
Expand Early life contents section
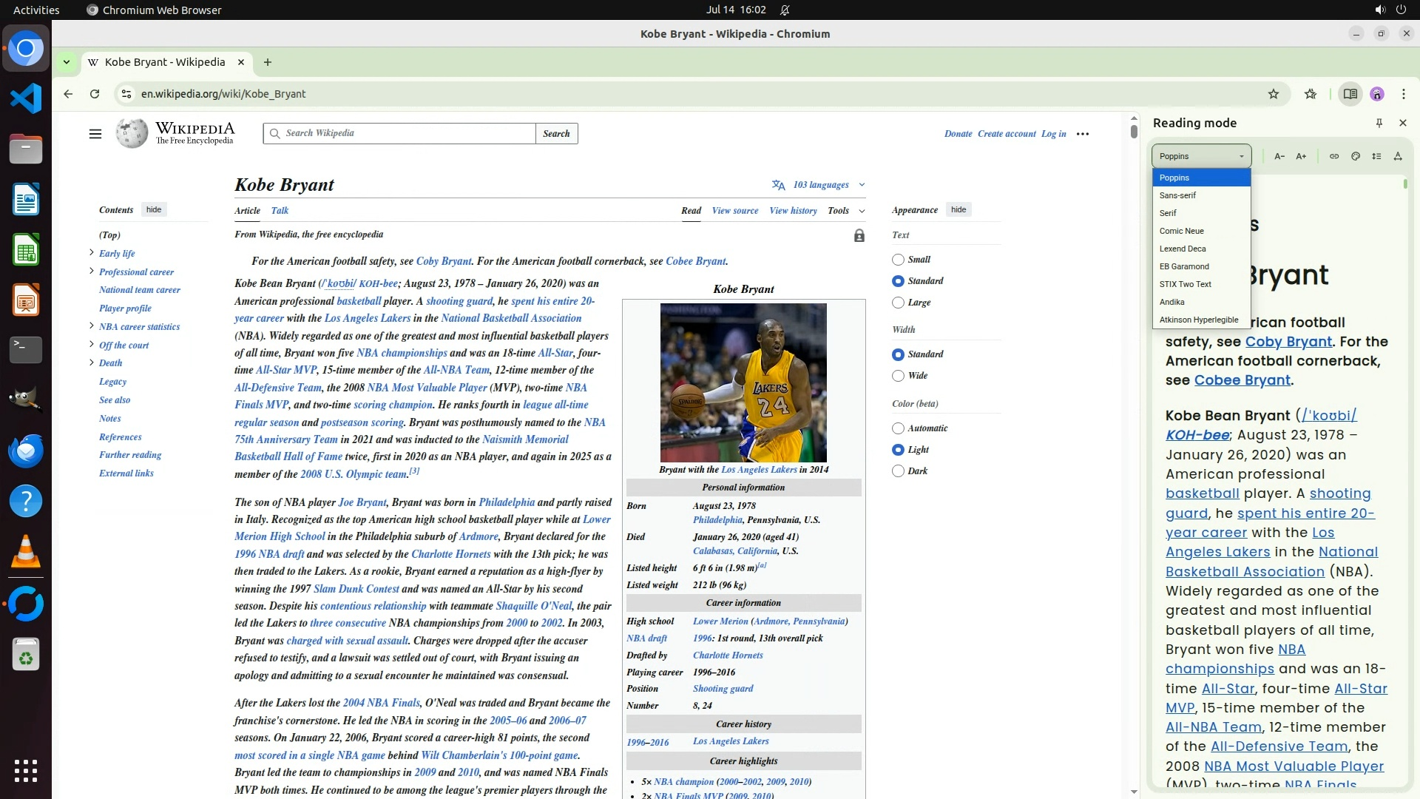tap(92, 253)
